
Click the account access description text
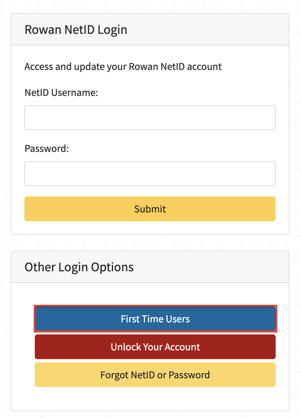point(123,67)
